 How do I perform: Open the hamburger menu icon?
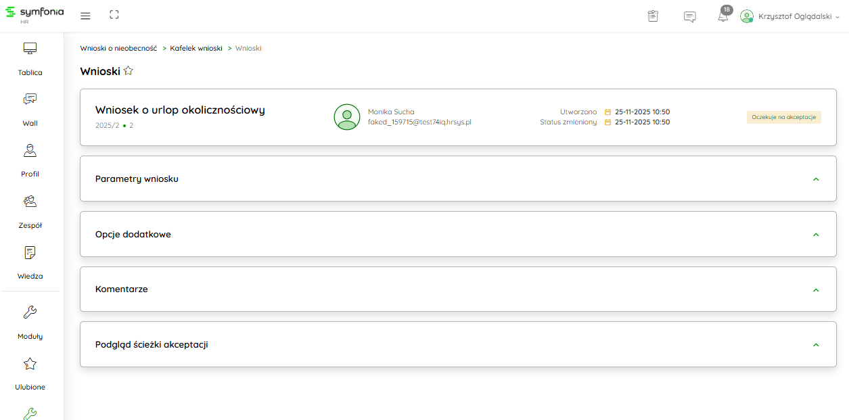(x=85, y=16)
